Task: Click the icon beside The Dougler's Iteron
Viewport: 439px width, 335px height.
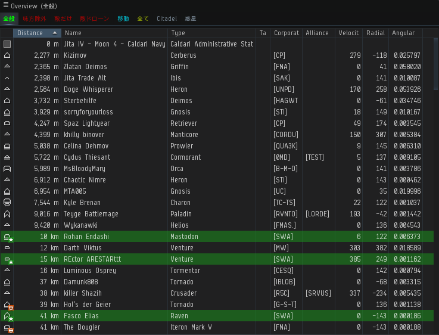Action: (8, 327)
